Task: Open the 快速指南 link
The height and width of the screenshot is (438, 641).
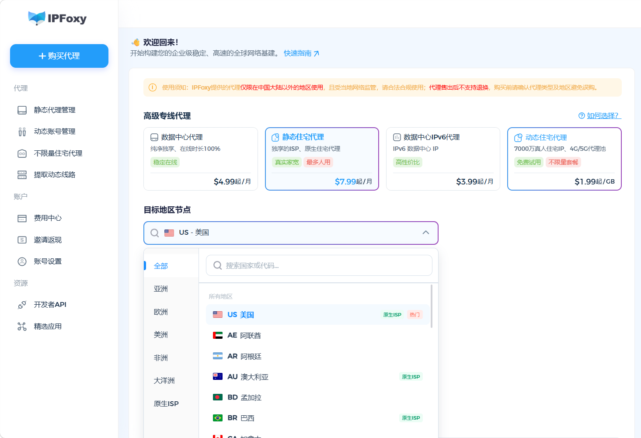Action: (x=302, y=53)
